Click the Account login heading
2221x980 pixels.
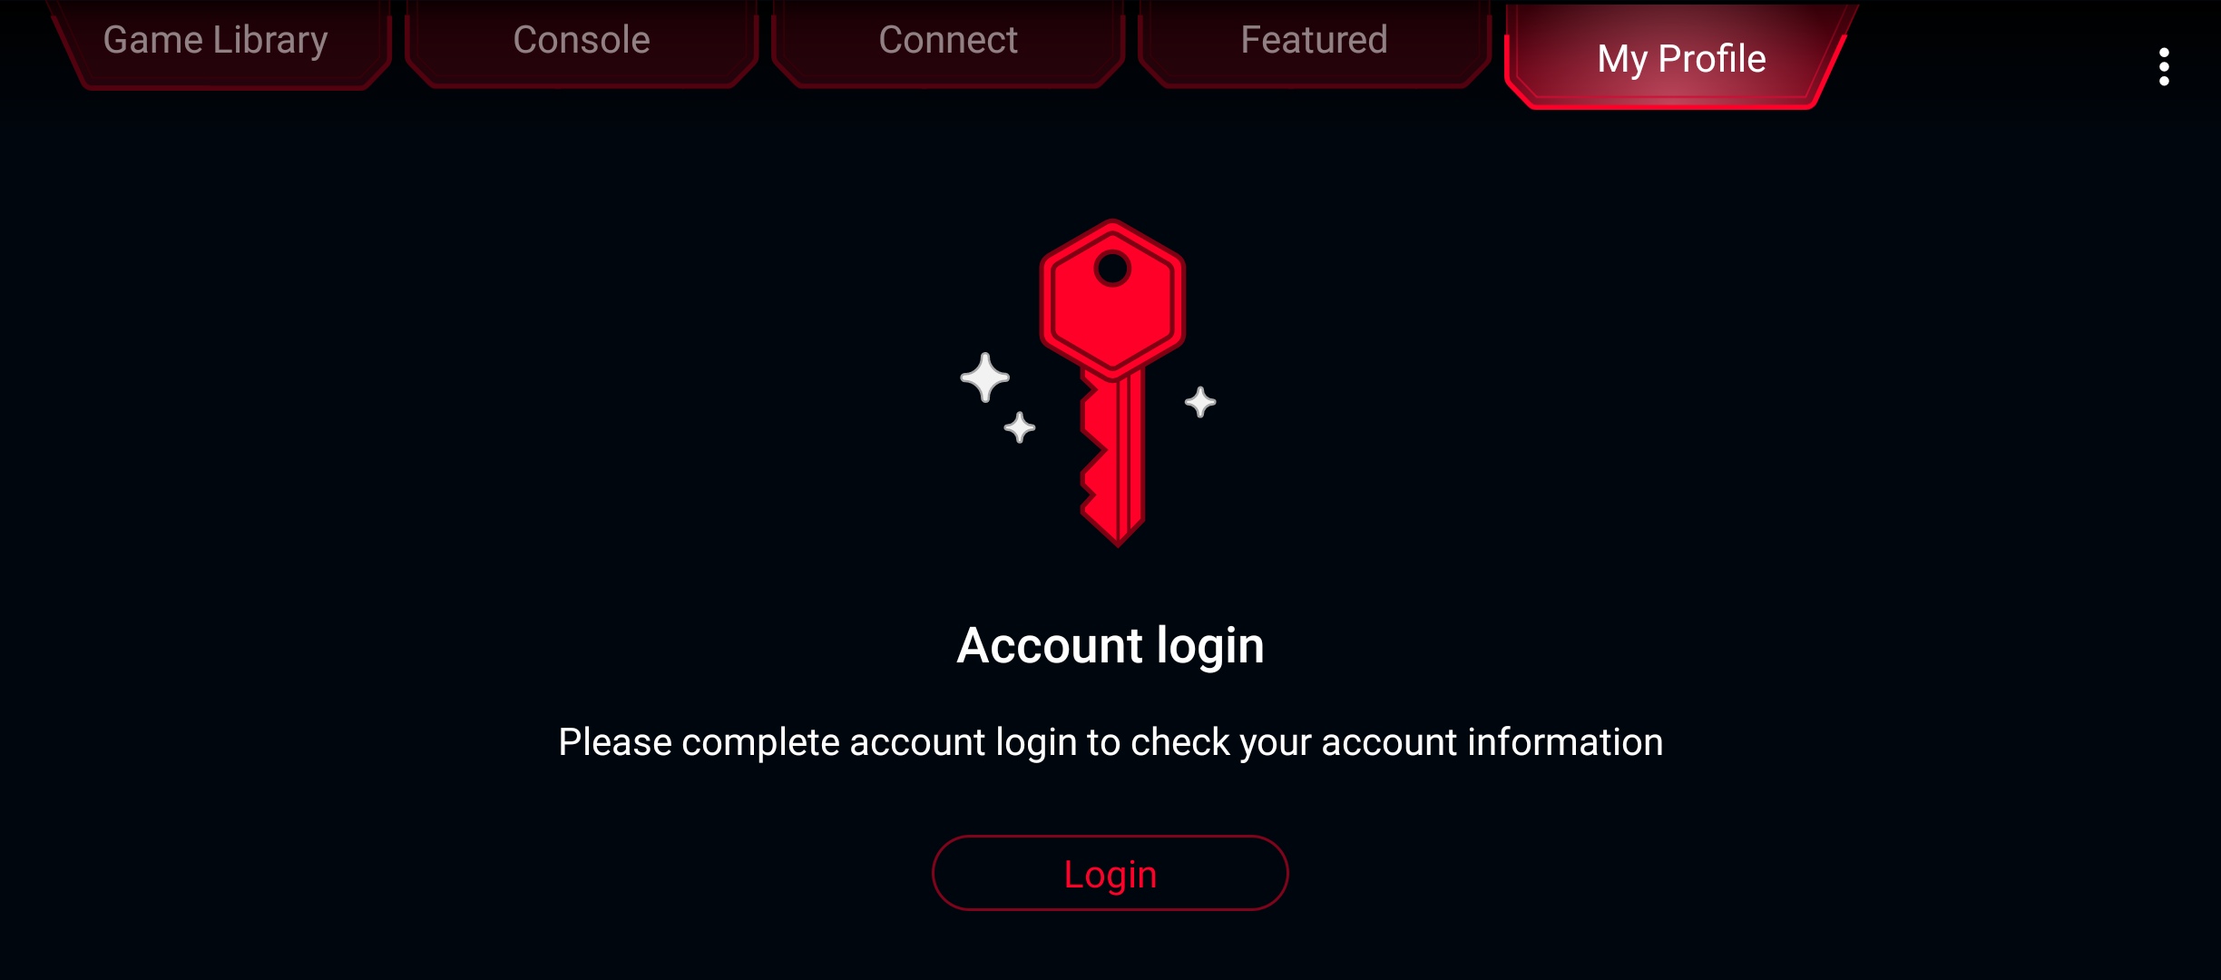(1110, 646)
